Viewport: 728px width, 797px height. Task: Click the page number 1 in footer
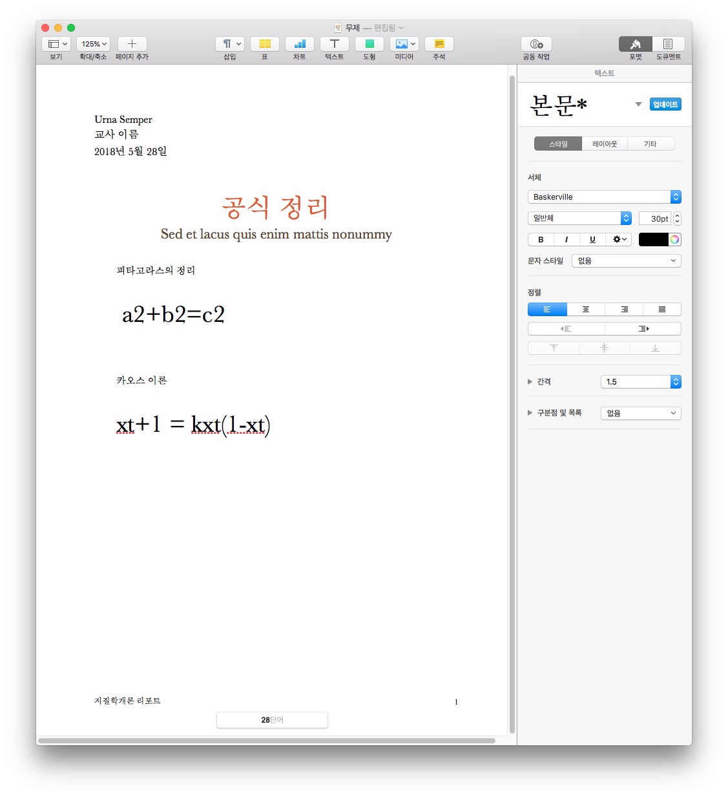tap(456, 702)
